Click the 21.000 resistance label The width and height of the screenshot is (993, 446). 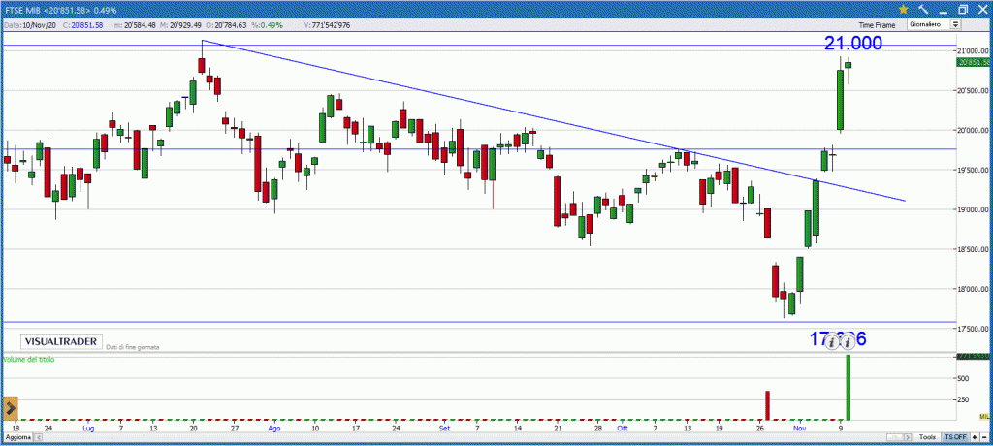coord(853,43)
